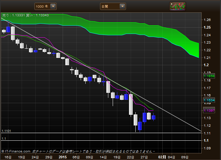Viewport: 221px width, 160px height.
Task: Click the 27日 date axis label
Action: point(144,157)
